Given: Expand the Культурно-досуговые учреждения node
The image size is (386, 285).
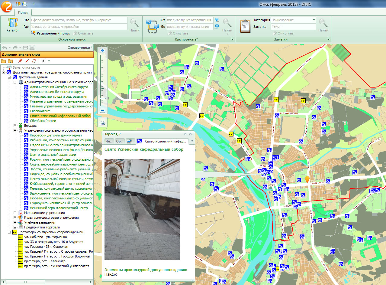Looking at the screenshot, I should 15,218.
